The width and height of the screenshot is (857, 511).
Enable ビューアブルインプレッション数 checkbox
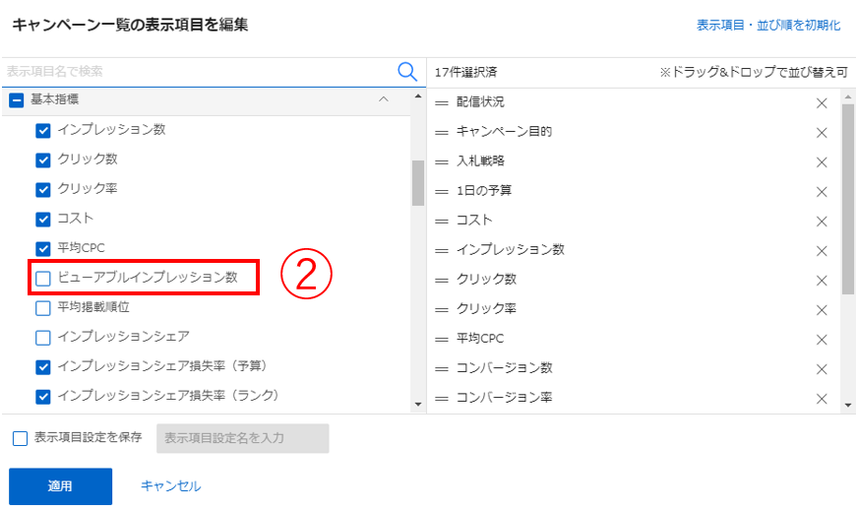pyautogui.click(x=43, y=279)
